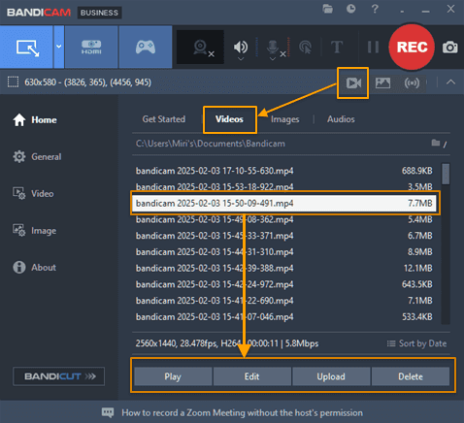Open the folder icon beside the path
Image resolution: width=464 pixels, height=423 pixels.
click(x=436, y=143)
